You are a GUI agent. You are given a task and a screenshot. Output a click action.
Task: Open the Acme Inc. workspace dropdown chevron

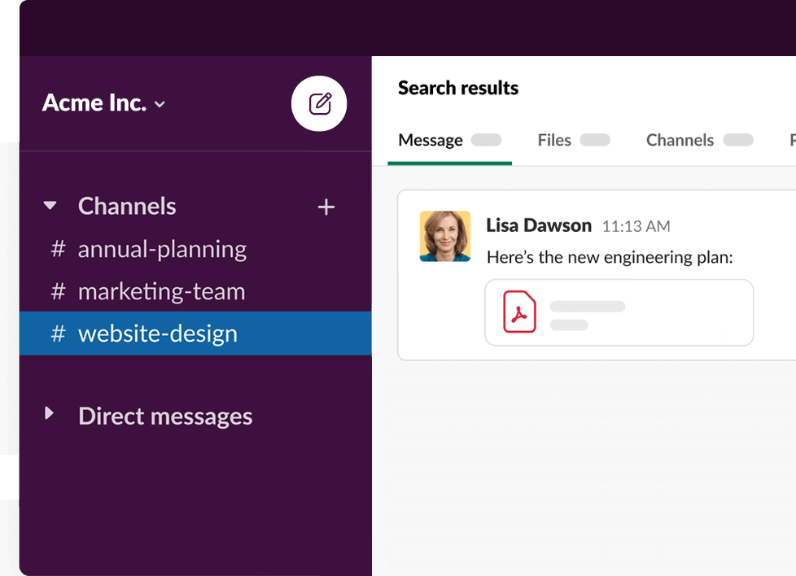160,104
